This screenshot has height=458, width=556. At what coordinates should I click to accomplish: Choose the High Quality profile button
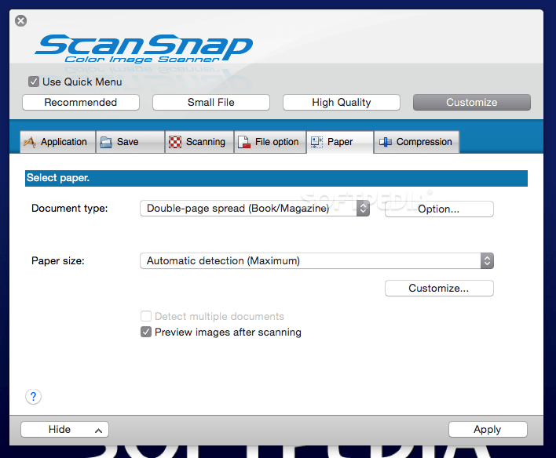(x=342, y=103)
